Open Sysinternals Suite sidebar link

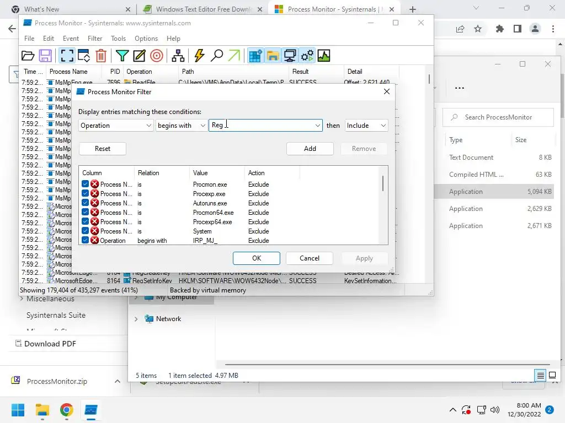tap(56, 315)
